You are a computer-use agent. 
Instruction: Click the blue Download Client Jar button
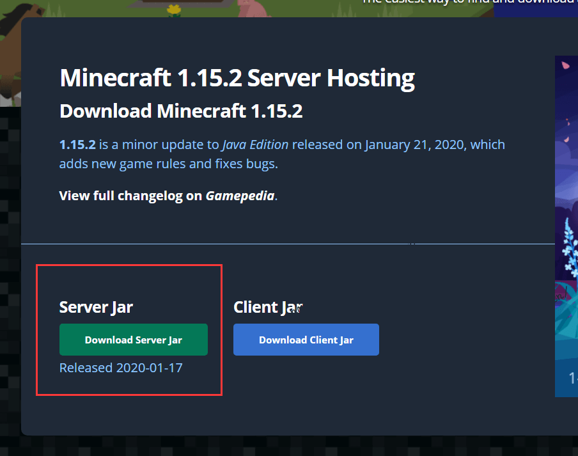306,340
